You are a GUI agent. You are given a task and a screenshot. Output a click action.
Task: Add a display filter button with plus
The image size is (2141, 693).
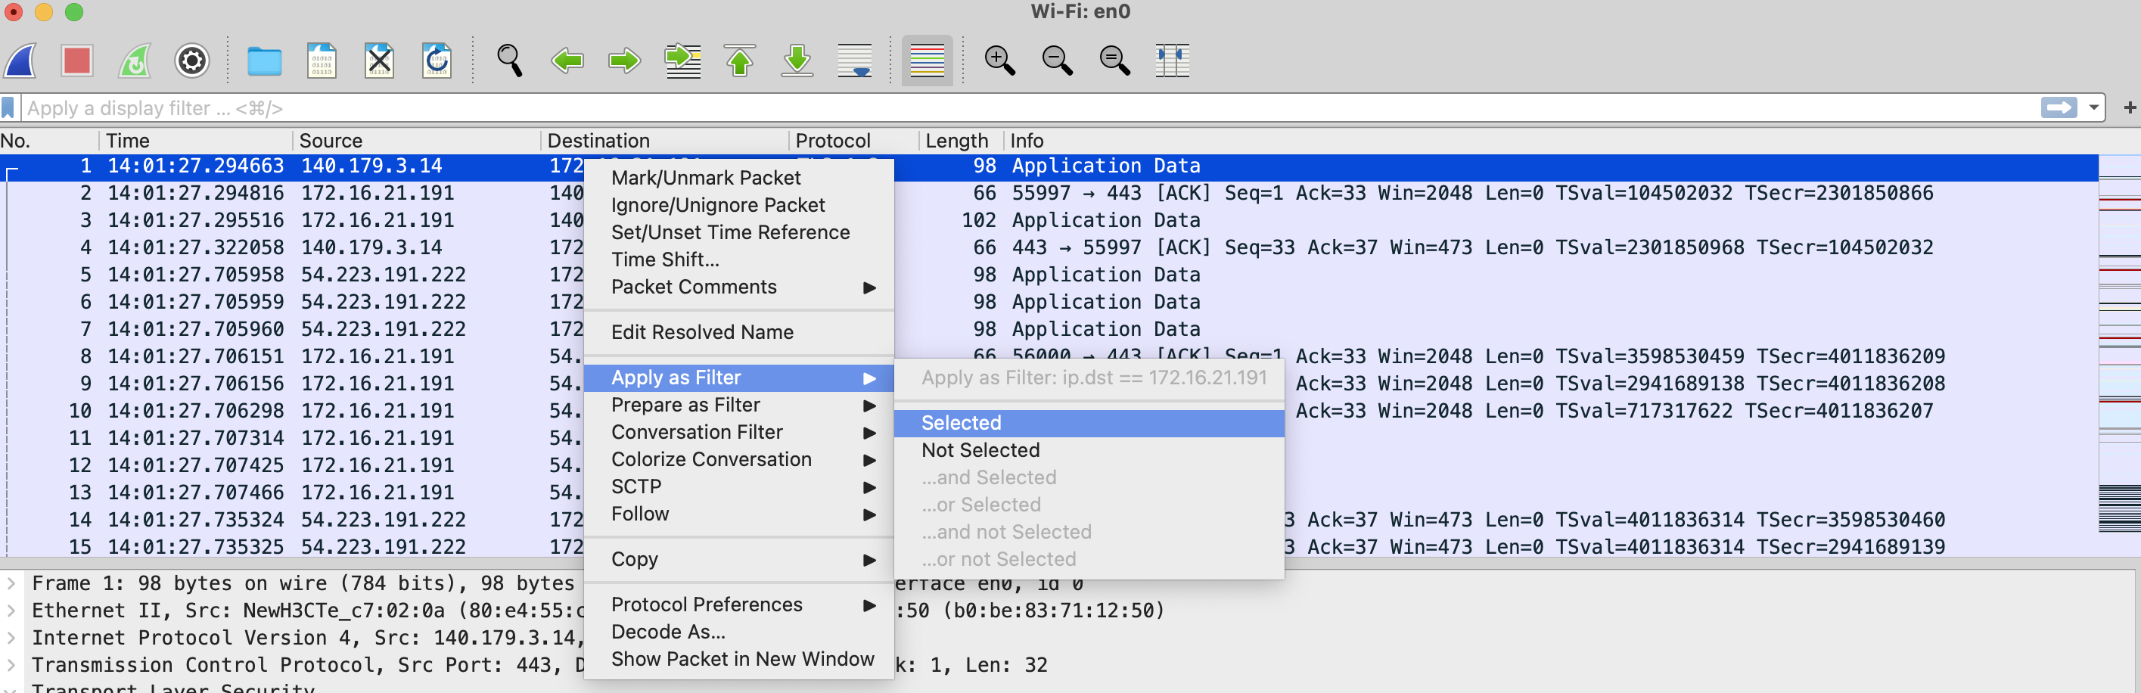(x=2130, y=107)
